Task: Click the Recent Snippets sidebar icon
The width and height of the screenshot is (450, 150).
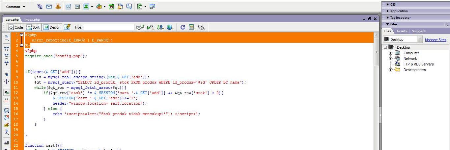Action: coord(7,132)
